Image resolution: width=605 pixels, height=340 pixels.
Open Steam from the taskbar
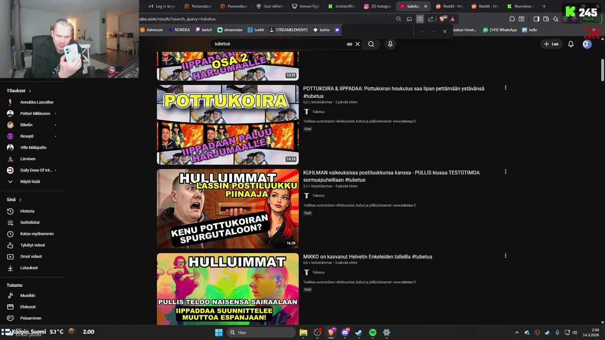(359, 332)
